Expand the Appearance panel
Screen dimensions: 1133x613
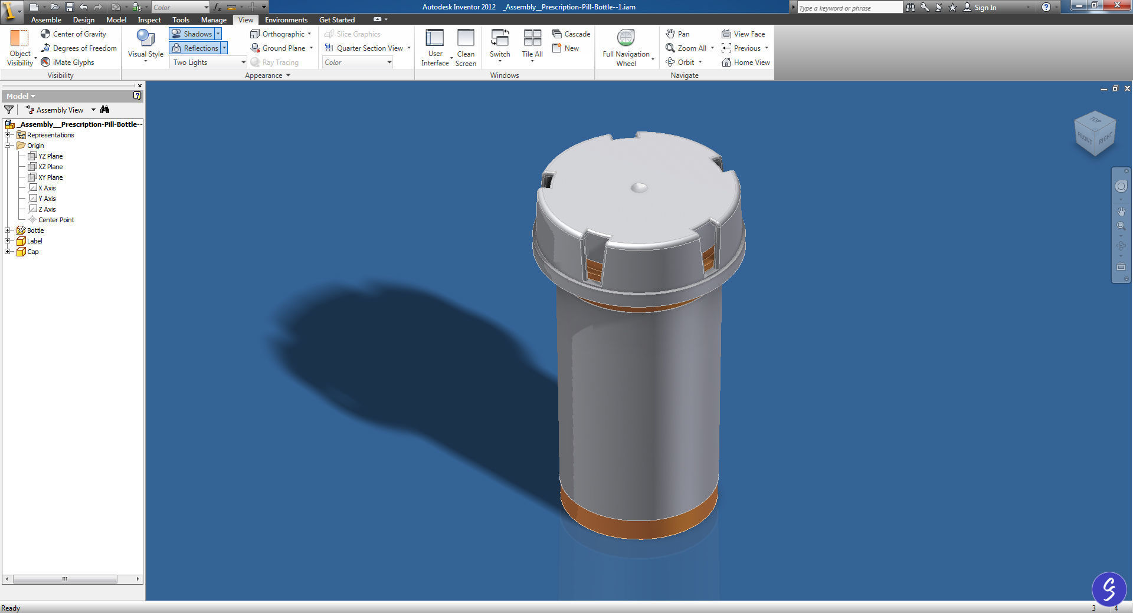click(267, 75)
